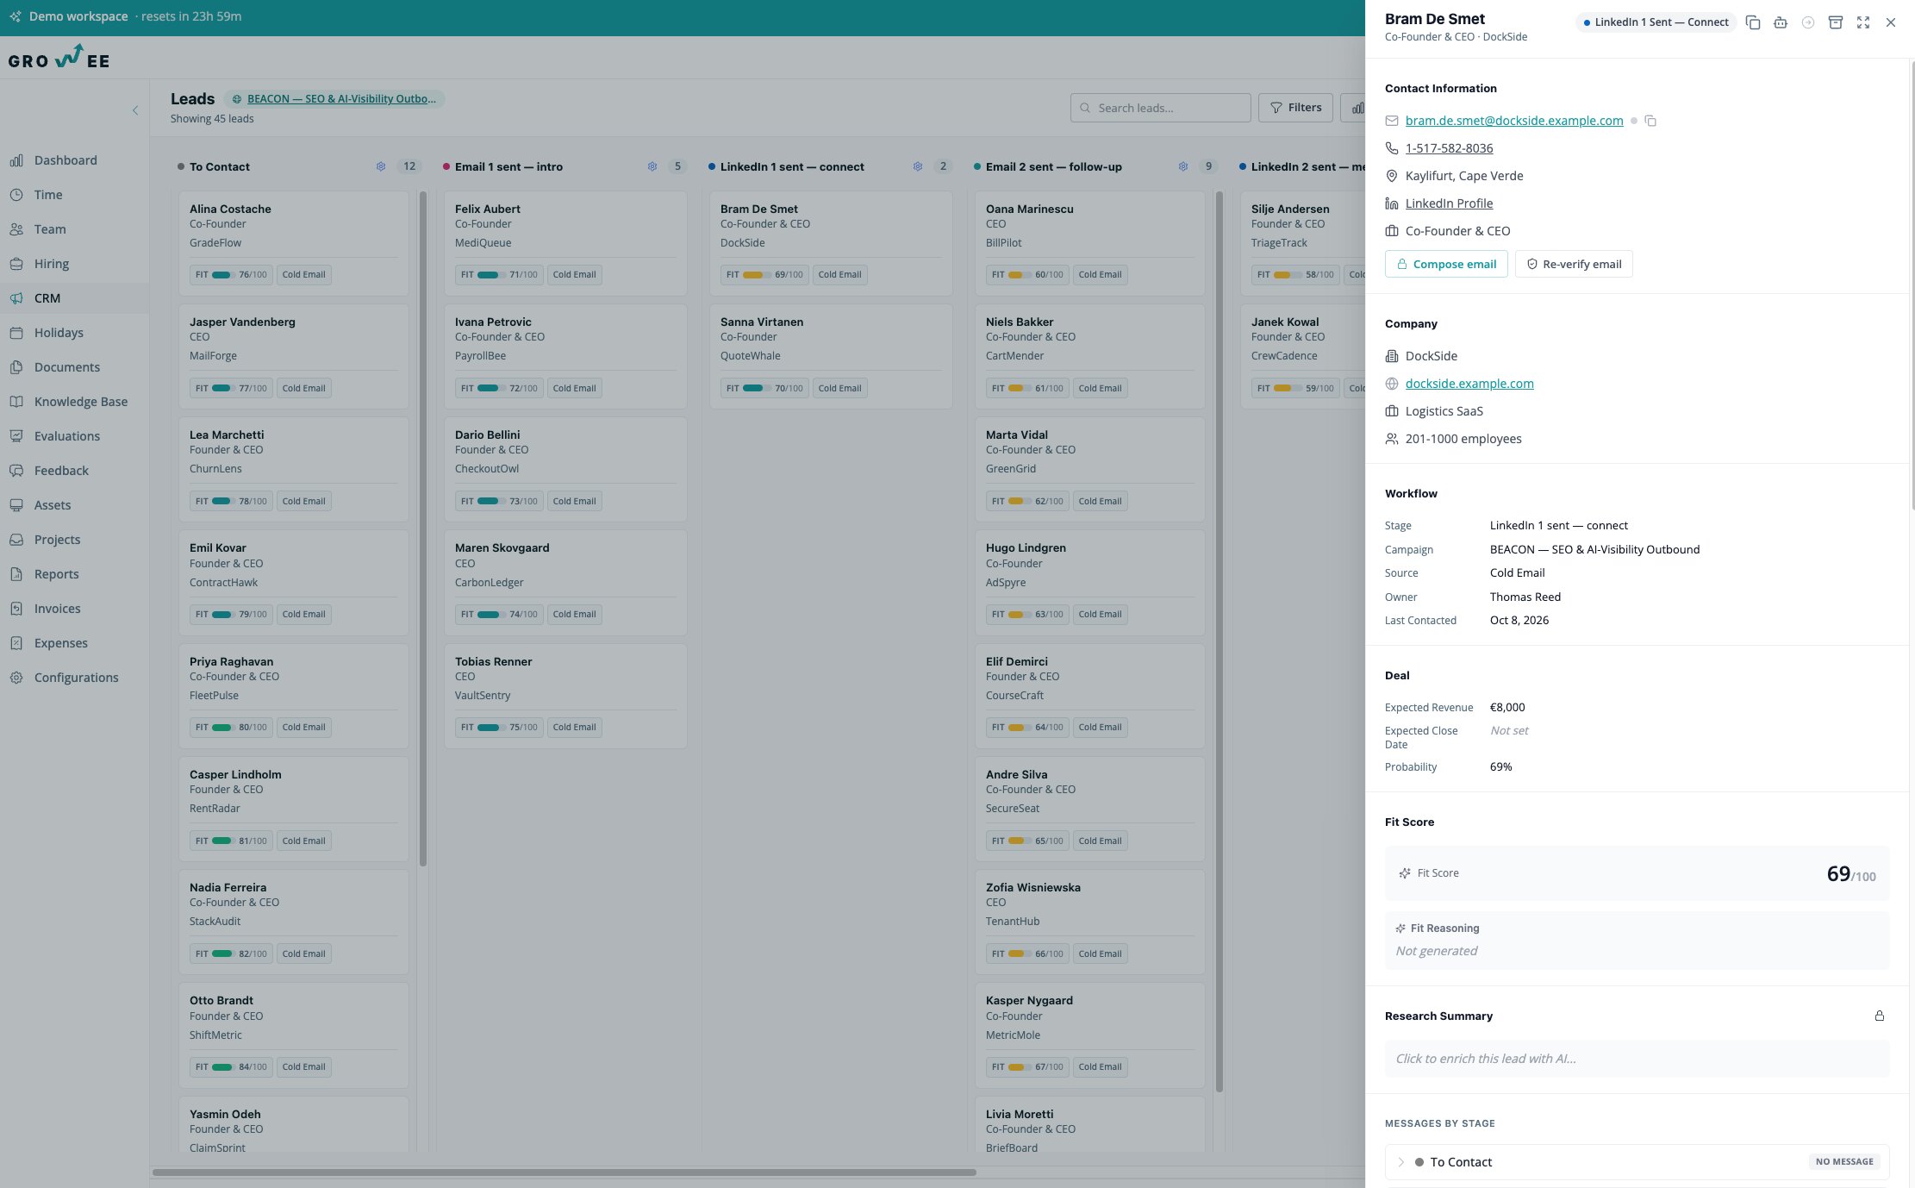
Task: Open the Hiring section
Action: pos(52,264)
